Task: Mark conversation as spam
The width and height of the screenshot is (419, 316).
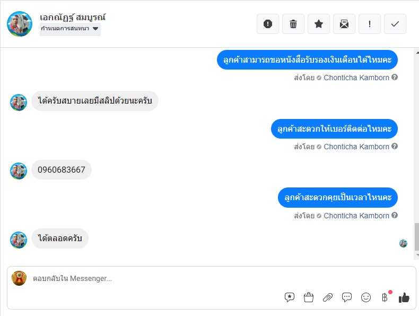Action: [x=268, y=24]
